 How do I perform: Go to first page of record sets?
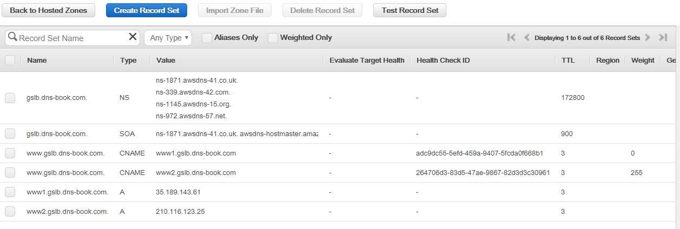click(511, 38)
